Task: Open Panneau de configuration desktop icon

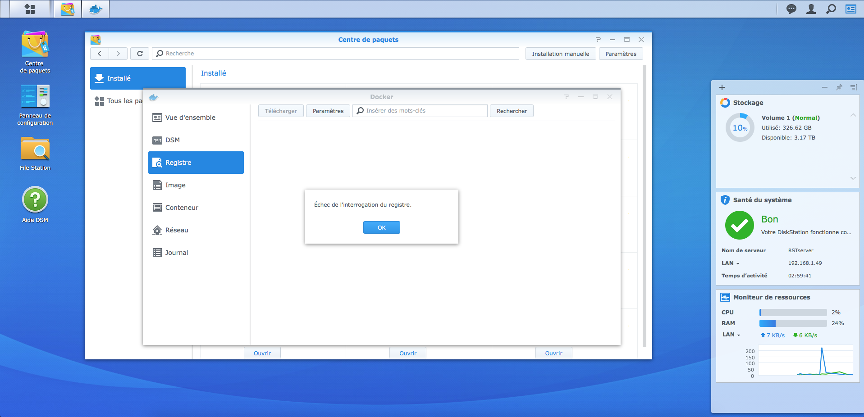Action: click(35, 105)
